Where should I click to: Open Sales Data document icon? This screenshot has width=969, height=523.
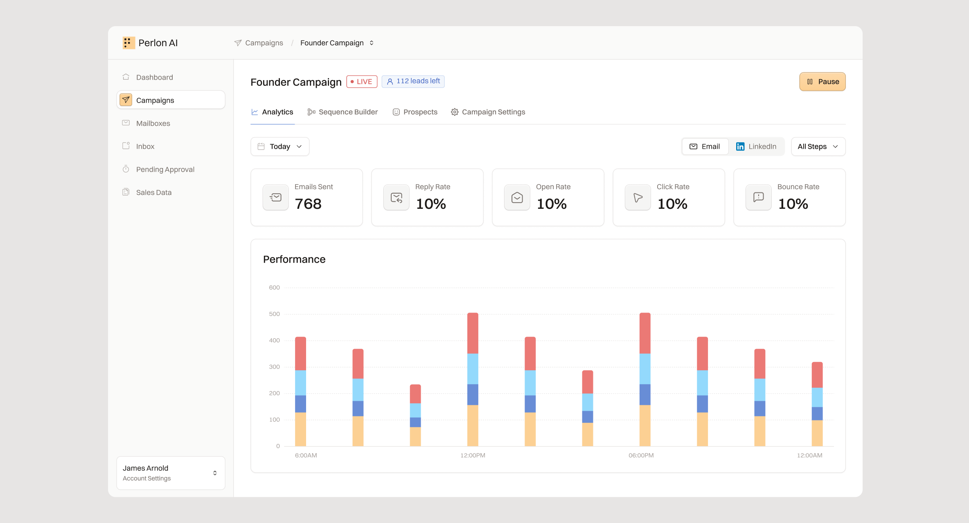click(x=126, y=192)
